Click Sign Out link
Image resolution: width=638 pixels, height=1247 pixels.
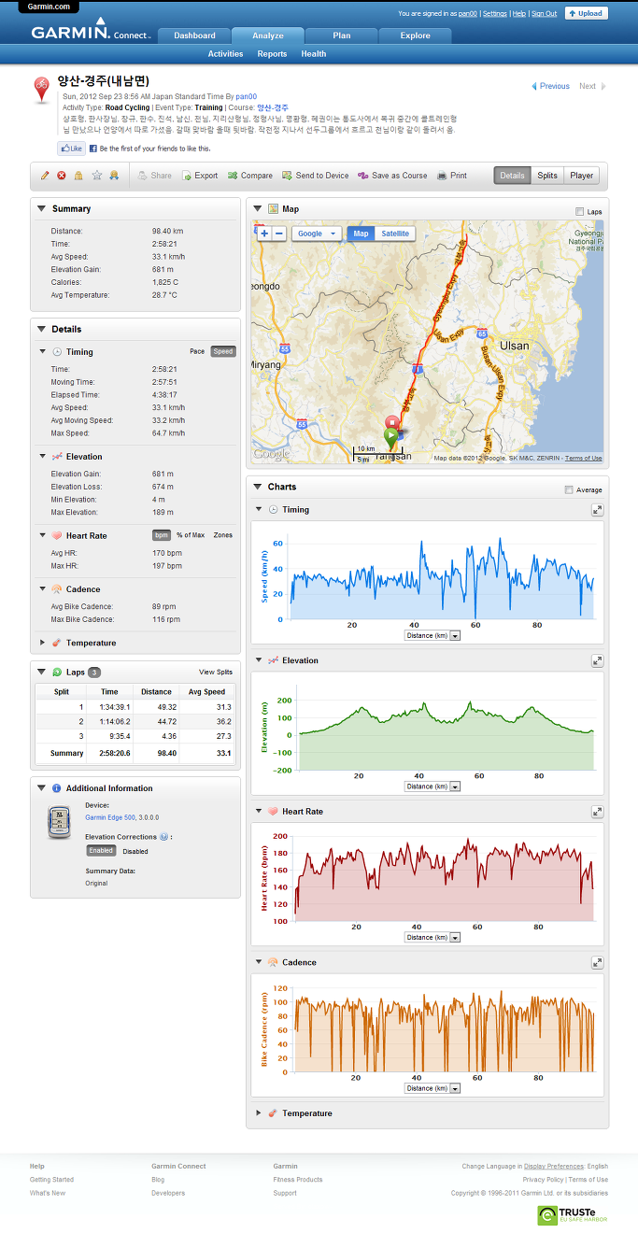click(x=545, y=14)
